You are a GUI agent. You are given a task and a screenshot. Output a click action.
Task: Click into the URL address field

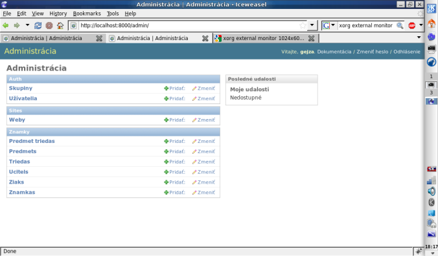click(x=189, y=25)
